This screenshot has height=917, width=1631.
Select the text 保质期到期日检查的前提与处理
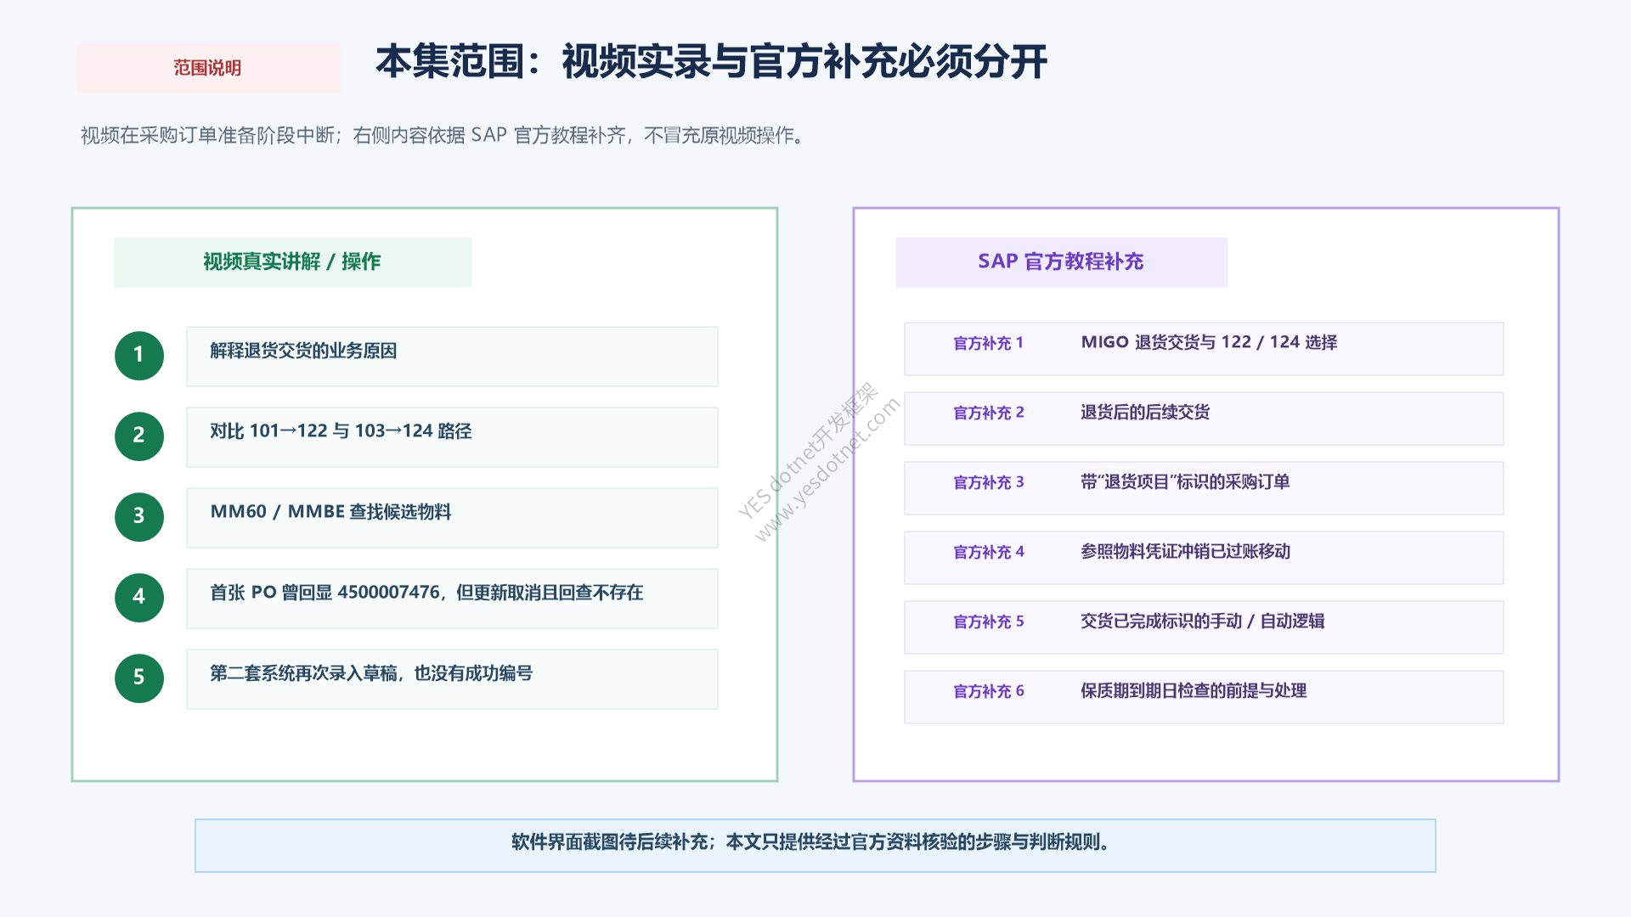coord(1194,690)
